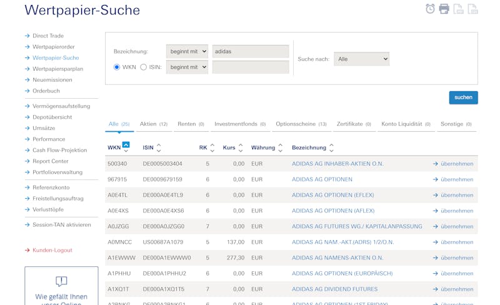Switch to the Optionsscheine (13) tab
The image size is (500, 305).
coord(301,124)
